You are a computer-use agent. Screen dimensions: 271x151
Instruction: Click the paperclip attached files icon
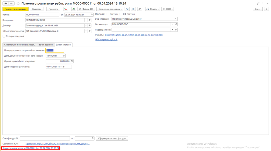[x=140, y=9]
